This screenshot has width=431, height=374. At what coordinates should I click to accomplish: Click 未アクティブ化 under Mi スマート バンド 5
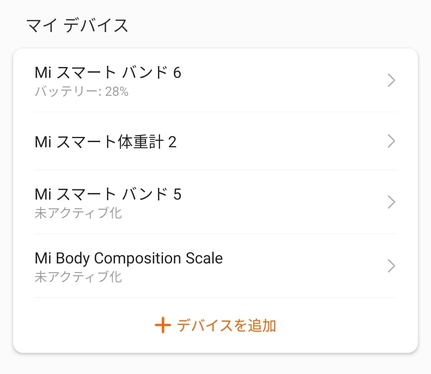(78, 213)
